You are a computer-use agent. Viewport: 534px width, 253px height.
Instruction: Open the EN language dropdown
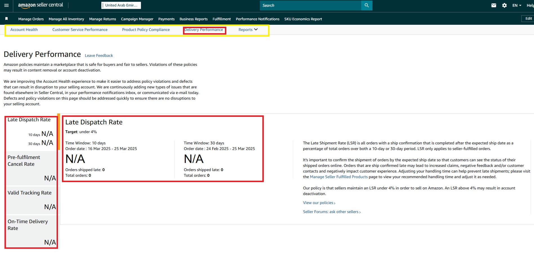point(517,5)
